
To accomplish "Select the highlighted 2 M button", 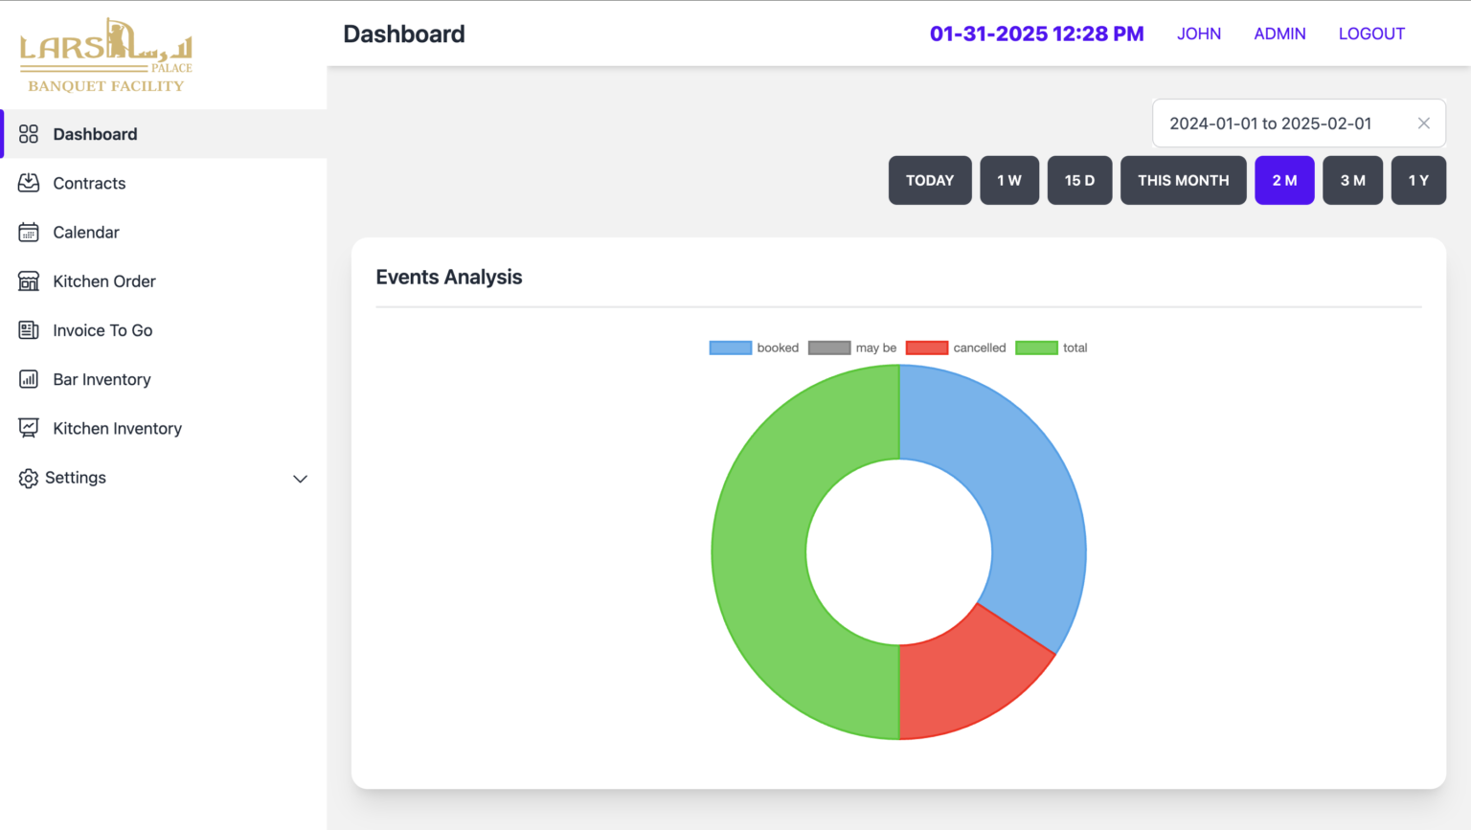I will (x=1284, y=180).
